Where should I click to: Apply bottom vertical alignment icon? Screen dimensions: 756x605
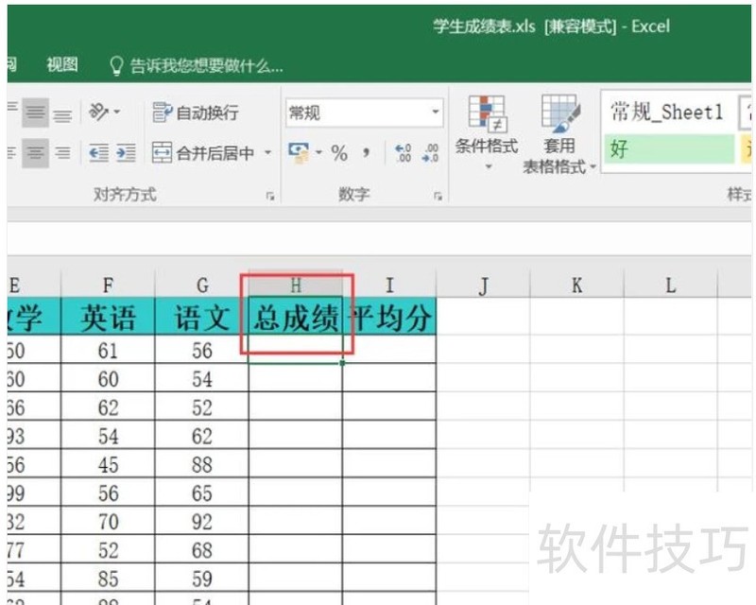[x=62, y=113]
